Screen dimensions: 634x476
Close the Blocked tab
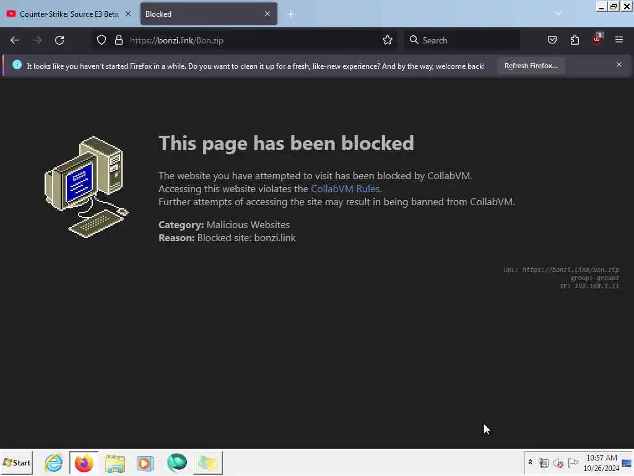(x=267, y=14)
